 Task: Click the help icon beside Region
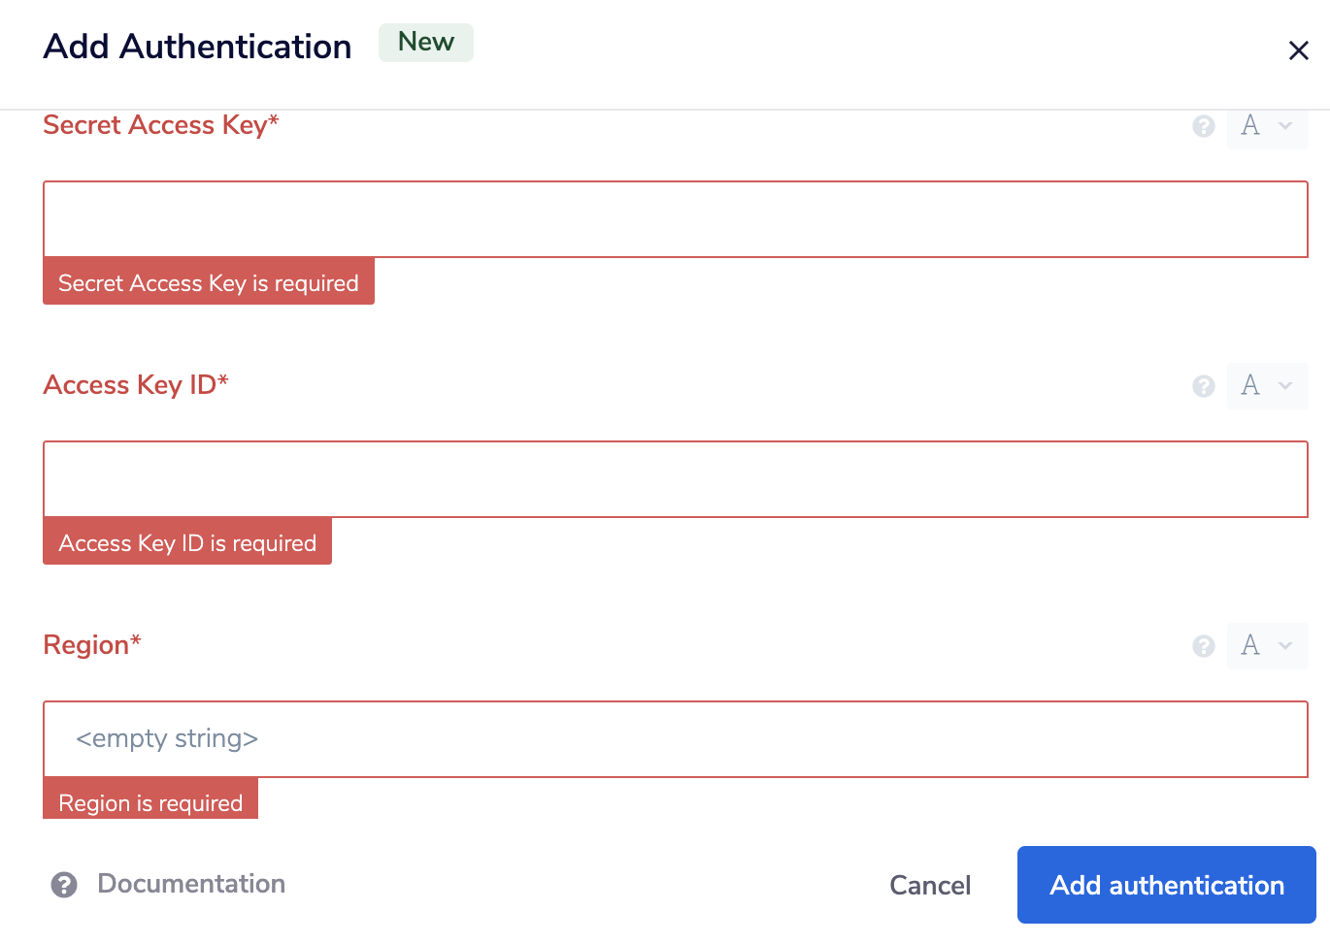coord(1204,646)
